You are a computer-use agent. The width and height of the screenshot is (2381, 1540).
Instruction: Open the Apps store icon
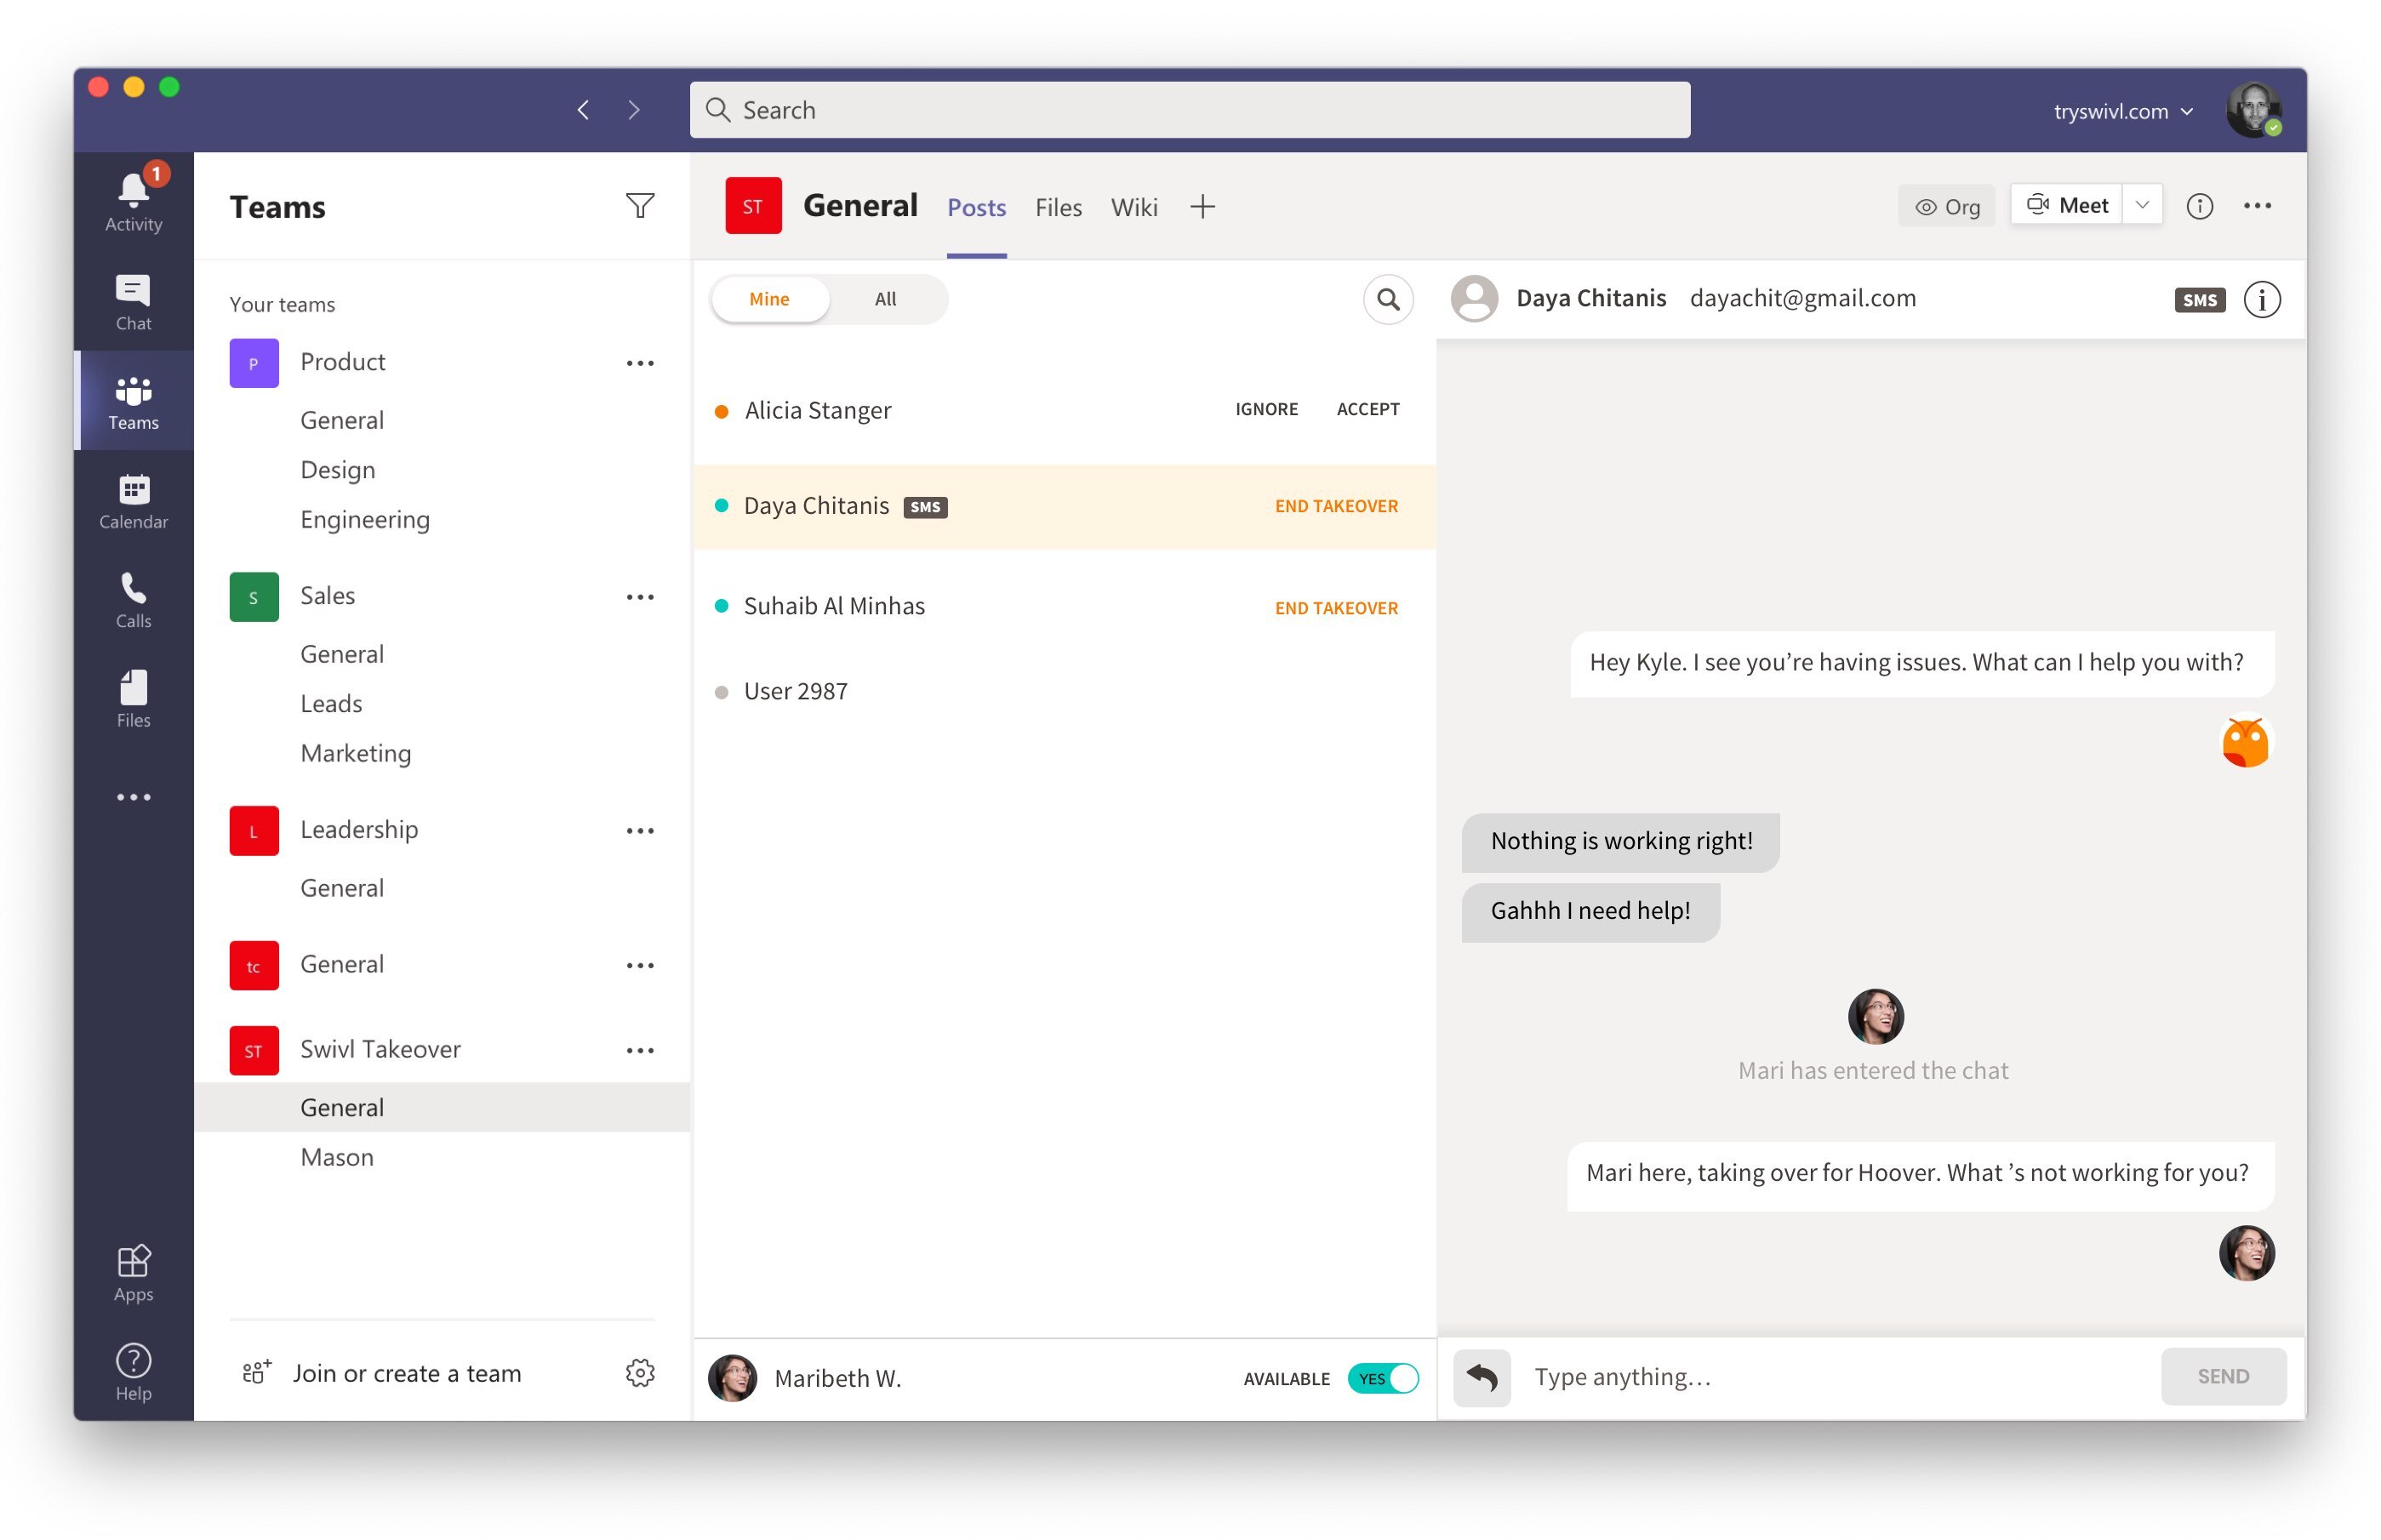133,1272
